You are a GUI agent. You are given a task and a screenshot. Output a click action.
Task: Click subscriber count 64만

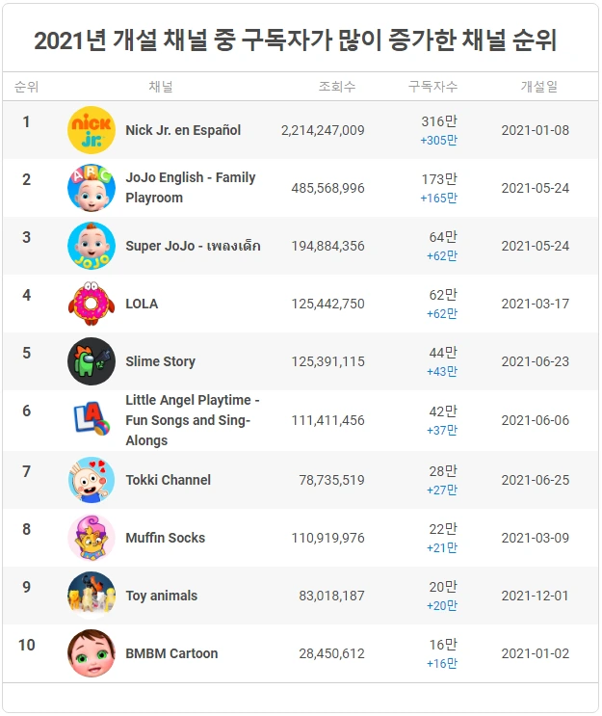tap(443, 237)
